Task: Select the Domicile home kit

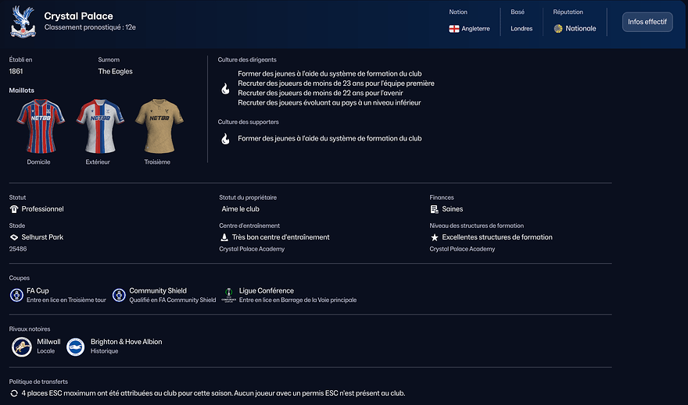Action: (38, 126)
